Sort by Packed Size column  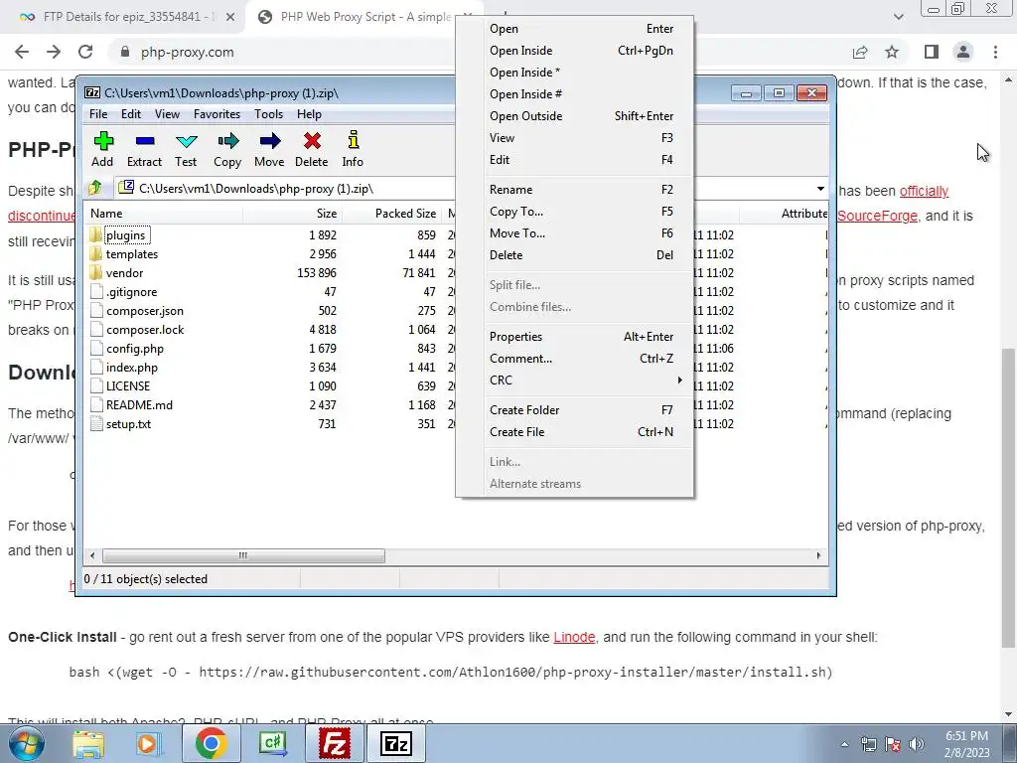(391, 214)
